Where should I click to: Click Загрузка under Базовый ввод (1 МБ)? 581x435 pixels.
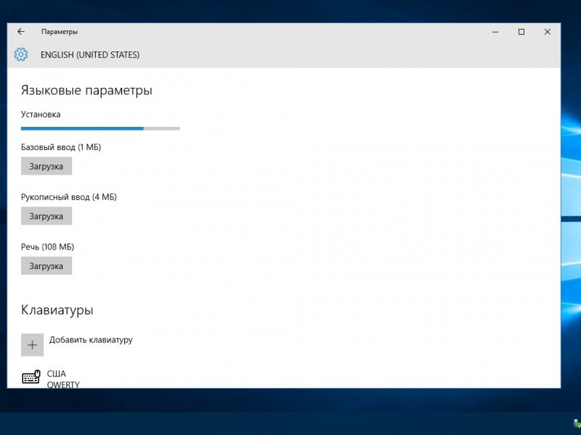click(x=46, y=166)
